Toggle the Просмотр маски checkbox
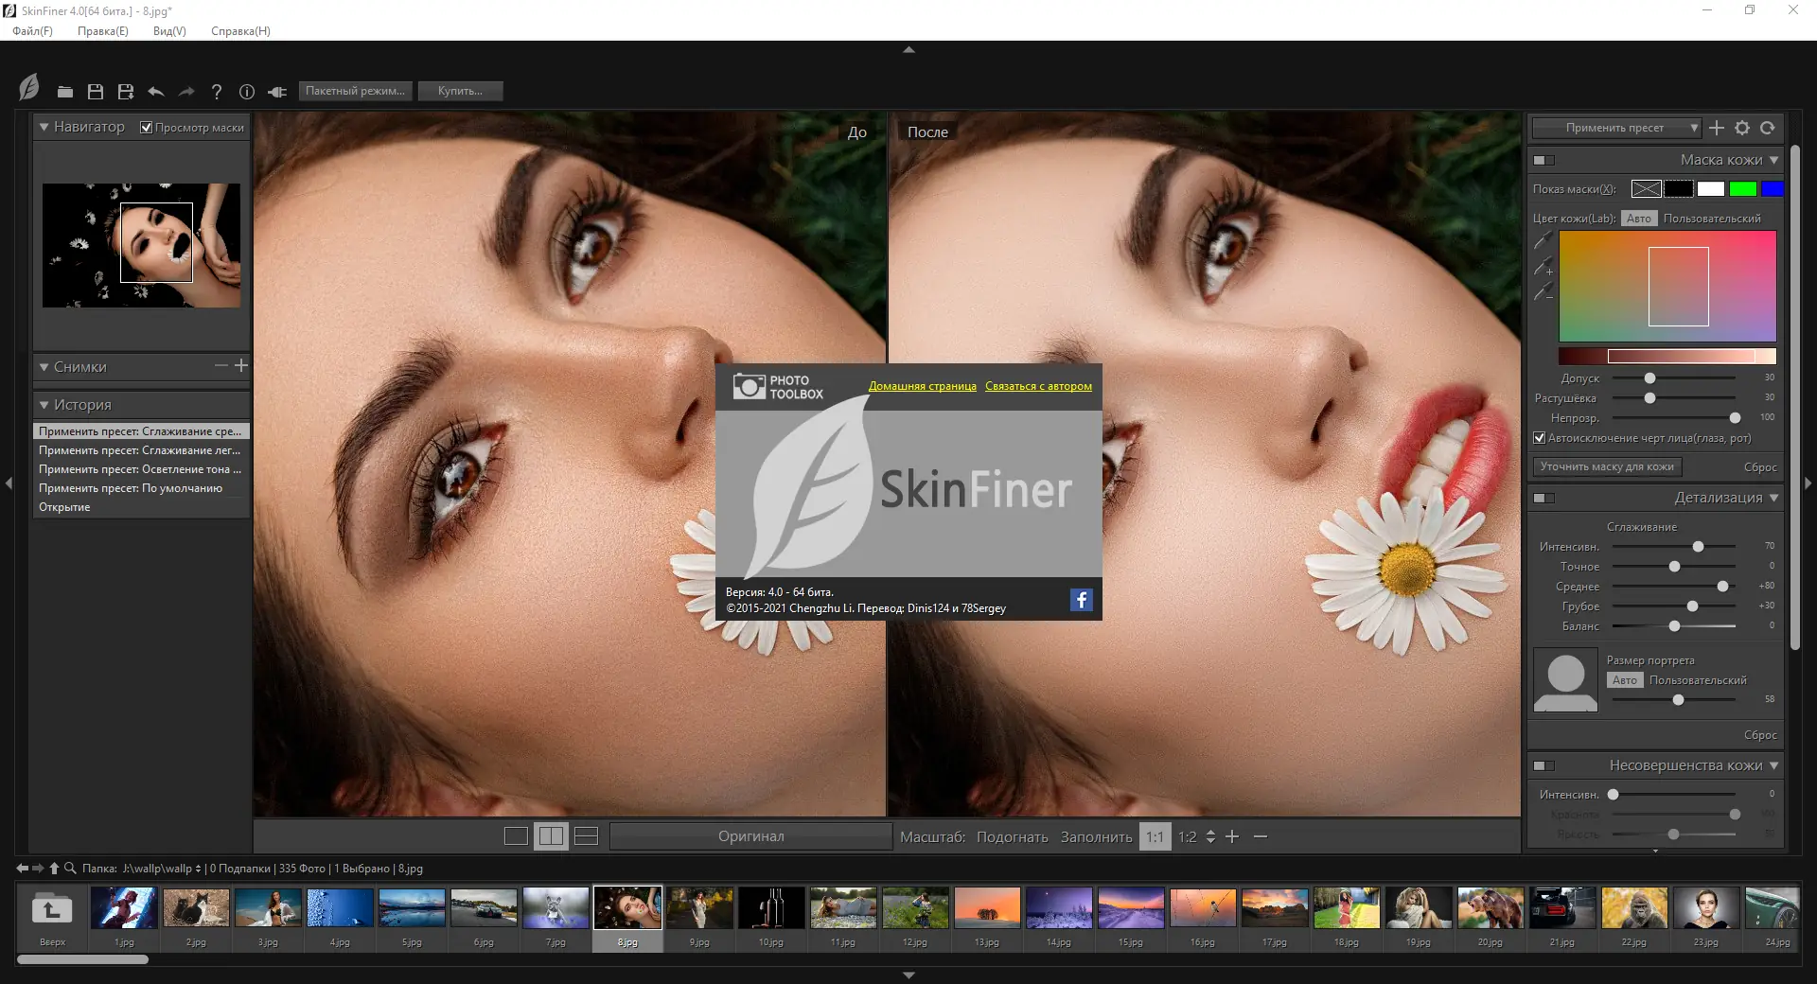 (146, 128)
